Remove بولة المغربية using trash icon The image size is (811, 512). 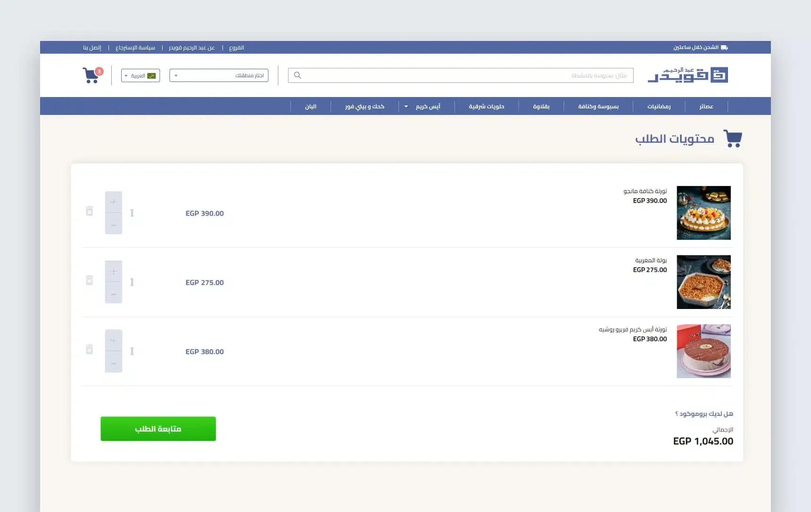90,280
